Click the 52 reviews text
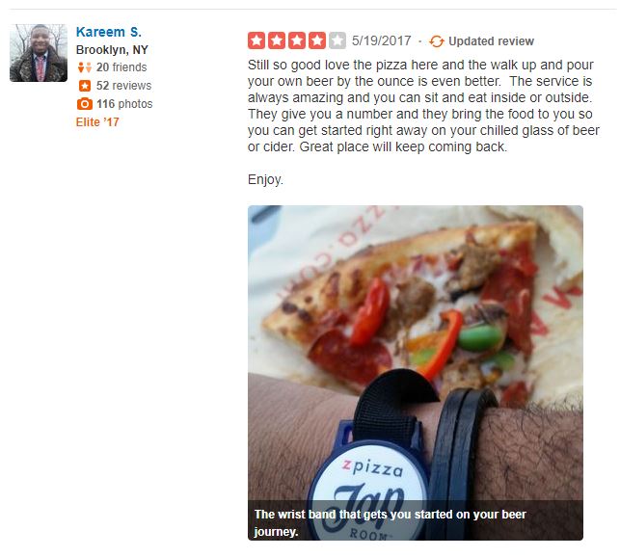 coord(123,86)
